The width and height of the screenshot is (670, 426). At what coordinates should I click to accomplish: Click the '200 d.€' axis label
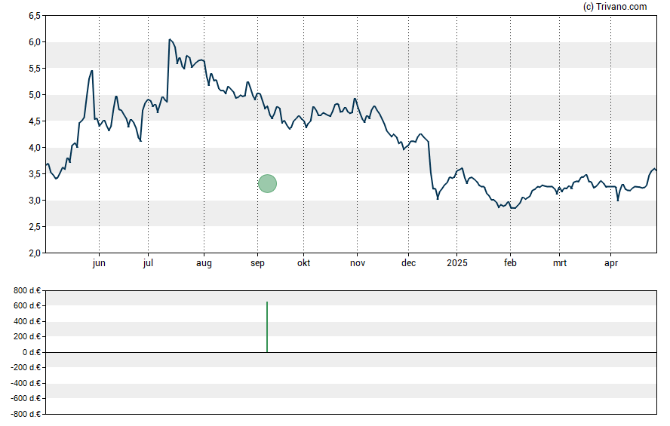(x=27, y=336)
